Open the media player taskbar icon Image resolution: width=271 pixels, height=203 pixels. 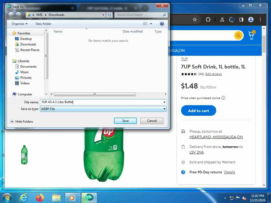pos(73,198)
